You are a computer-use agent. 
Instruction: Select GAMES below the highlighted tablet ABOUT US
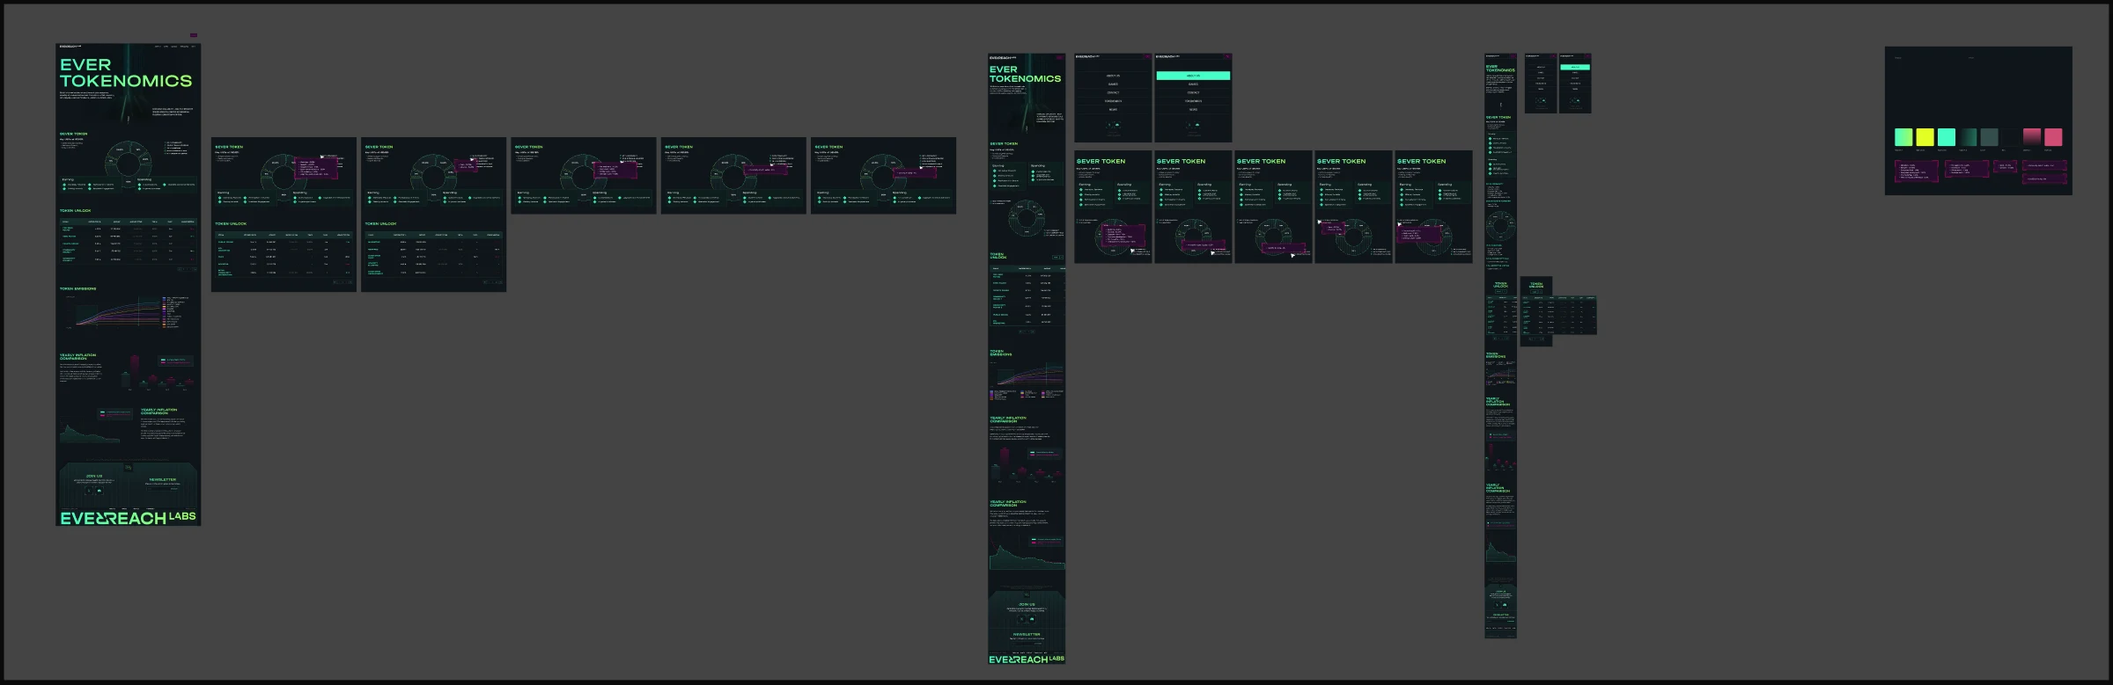[1193, 84]
